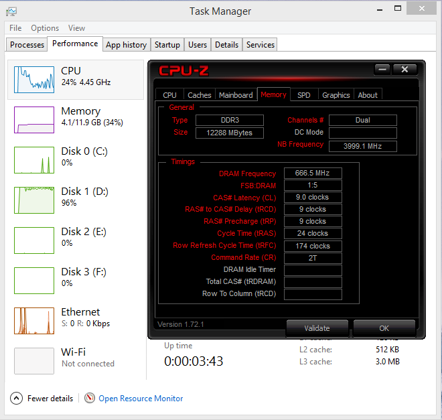Image resolution: width=442 pixels, height=420 pixels.
Task: Open the Graphics tab in CPU-Z
Action: [x=336, y=95]
